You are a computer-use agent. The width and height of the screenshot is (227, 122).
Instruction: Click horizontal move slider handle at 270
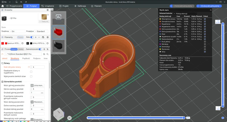point(184,118)
